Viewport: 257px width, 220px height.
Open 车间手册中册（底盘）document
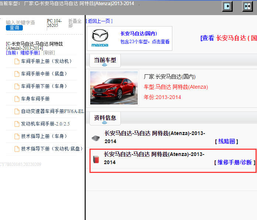pos(44,74)
